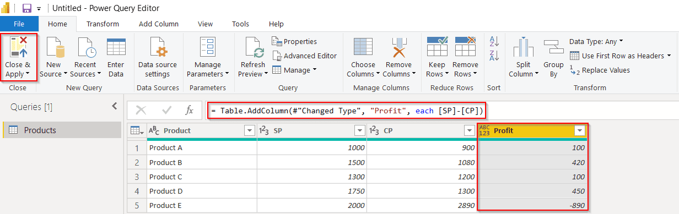Click the Choose Columns icon
Viewport: 679px width, 214px height.
363,47
